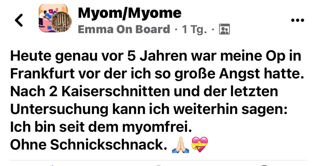Select the heart with ribbon emoji
This screenshot has height=166, width=317.
click(x=200, y=145)
